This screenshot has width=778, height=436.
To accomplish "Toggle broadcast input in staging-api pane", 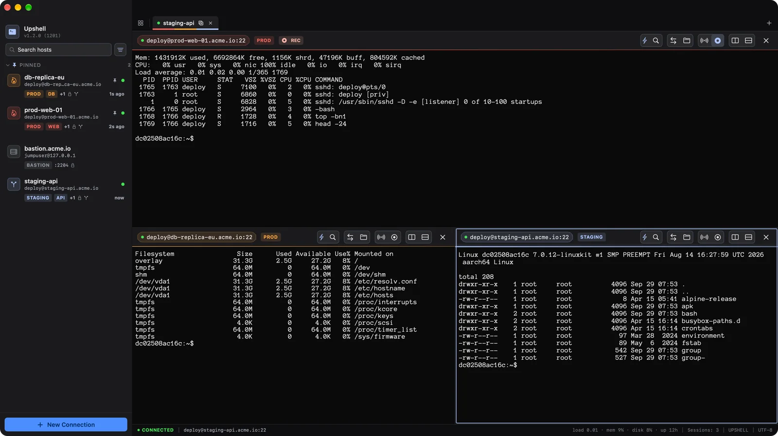I will [x=704, y=237].
